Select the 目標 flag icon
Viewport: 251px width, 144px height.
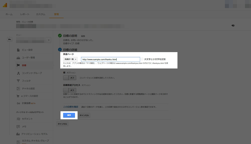18,65
